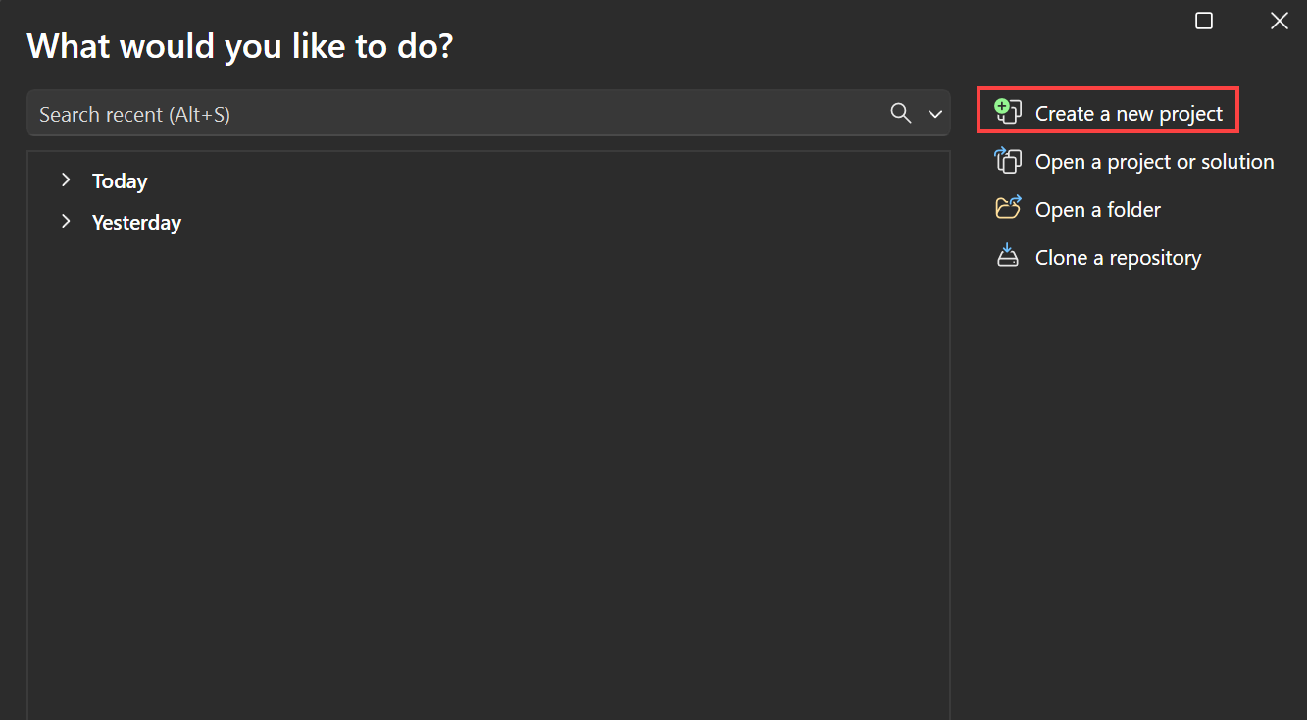Select Open a folder
1307x720 pixels.
[1097, 209]
